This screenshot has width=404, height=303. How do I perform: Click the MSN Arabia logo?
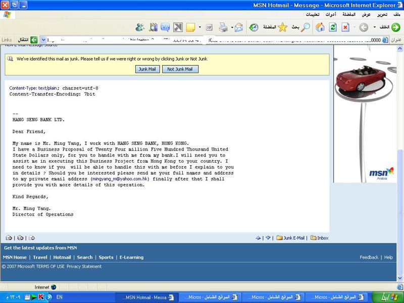coord(382,174)
